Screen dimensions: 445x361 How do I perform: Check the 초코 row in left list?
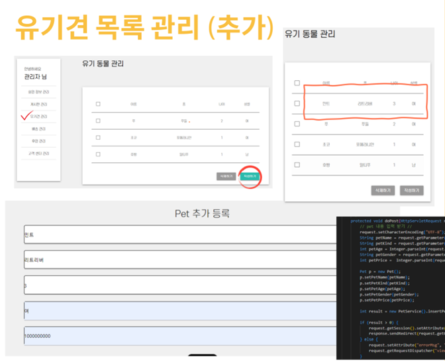tap(98, 138)
